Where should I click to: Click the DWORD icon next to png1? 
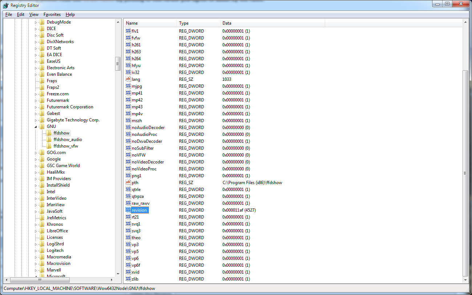(x=128, y=176)
